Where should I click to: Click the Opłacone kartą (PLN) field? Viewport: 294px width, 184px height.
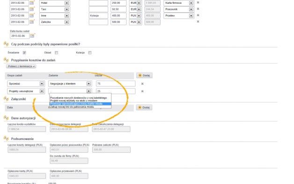coord(27,176)
